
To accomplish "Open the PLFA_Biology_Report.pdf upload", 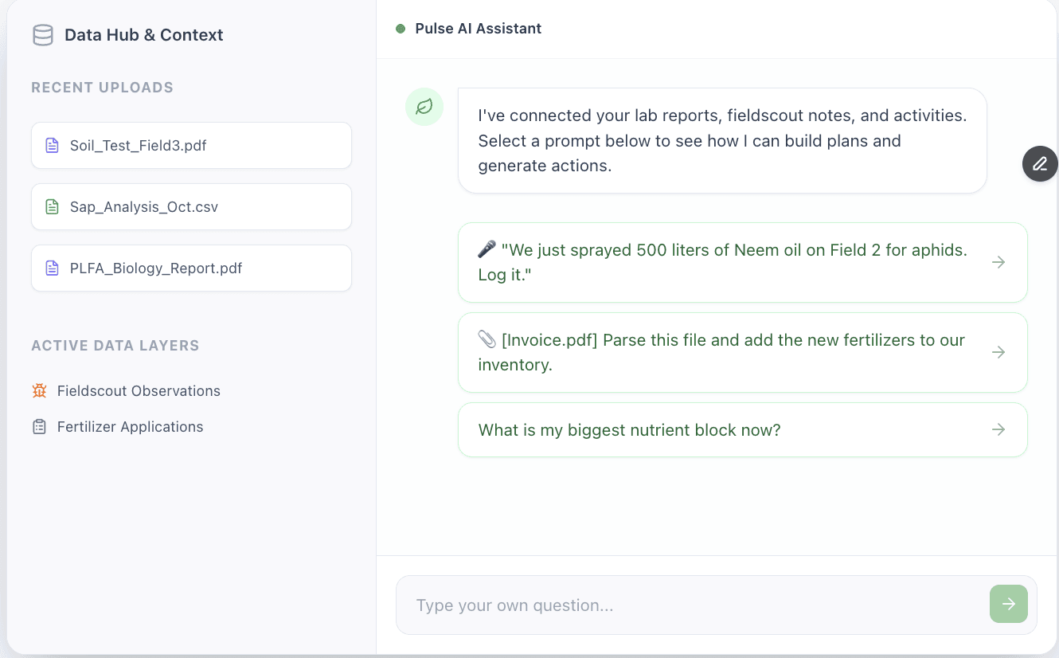I will [x=191, y=268].
